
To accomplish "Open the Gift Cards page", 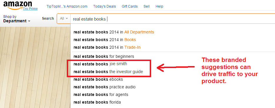I will (x=130, y=6).
